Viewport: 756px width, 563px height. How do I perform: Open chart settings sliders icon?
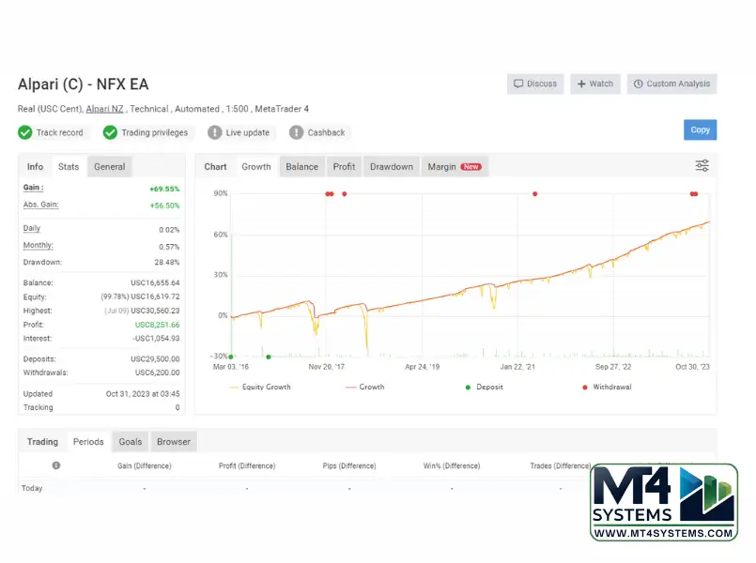click(x=702, y=166)
